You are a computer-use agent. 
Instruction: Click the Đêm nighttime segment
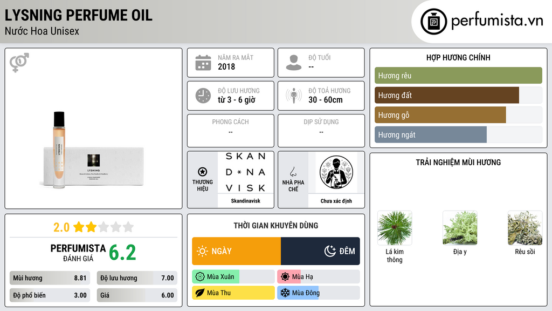pyautogui.click(x=320, y=251)
